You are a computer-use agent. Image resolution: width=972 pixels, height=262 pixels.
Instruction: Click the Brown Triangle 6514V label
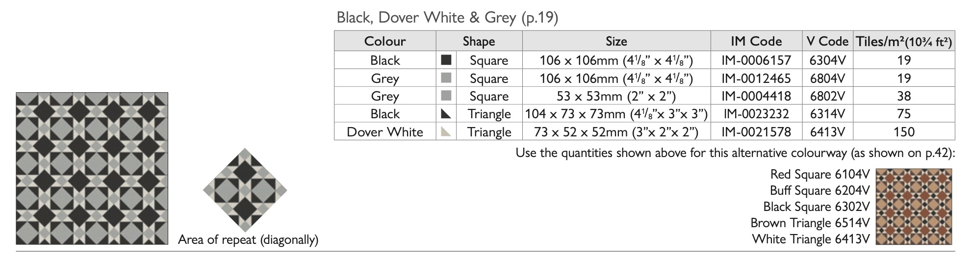click(810, 223)
